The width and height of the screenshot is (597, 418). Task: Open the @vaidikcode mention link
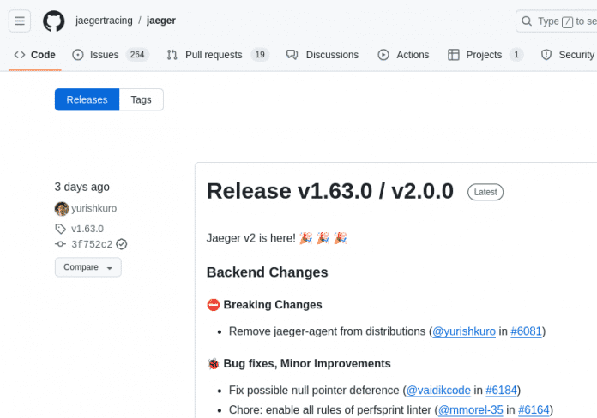[438, 391]
